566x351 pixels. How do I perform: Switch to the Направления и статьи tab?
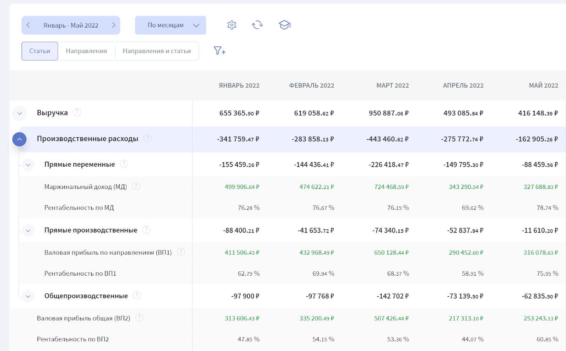pyautogui.click(x=157, y=51)
